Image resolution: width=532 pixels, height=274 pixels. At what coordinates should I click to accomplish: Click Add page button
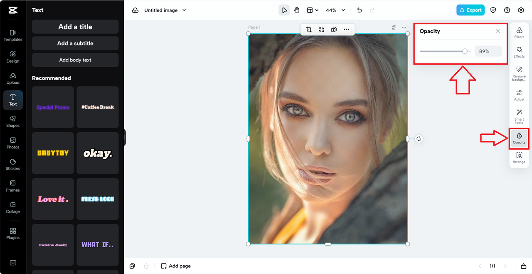click(176, 266)
